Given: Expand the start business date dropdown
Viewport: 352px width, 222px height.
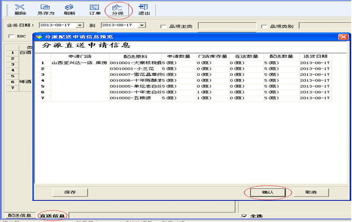Looking at the screenshot, I should 80,25.
